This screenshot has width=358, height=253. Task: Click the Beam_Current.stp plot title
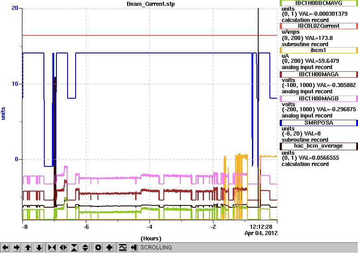151,4
